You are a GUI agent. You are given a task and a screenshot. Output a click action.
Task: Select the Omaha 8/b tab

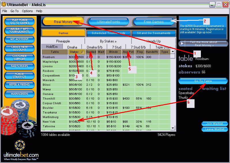(95, 47)
